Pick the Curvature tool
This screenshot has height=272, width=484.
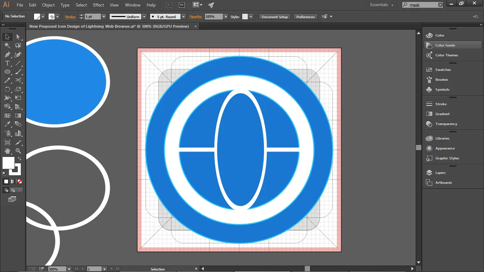click(18, 54)
